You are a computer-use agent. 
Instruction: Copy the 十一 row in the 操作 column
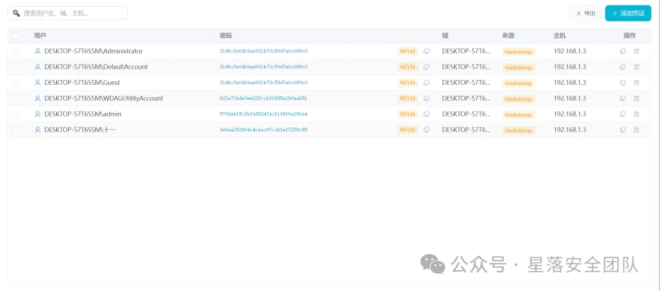pos(623,130)
